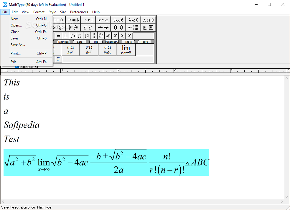The height and width of the screenshot is (210, 290).
Task: Choose Exit from the File menu
Action: coord(27,62)
